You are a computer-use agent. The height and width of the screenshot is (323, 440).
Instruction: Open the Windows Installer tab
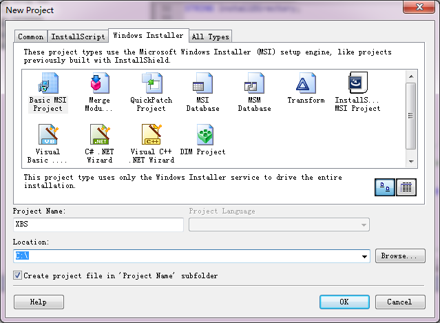click(x=149, y=35)
